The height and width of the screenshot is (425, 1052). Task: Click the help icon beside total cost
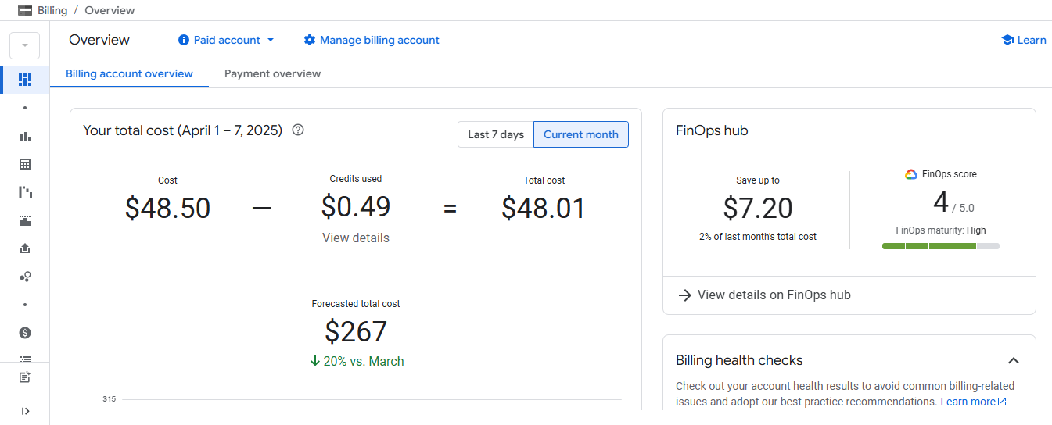coord(298,130)
